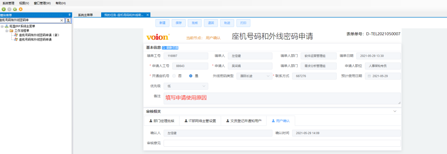Click the refresh icon next to 基本信息
This screenshot has height=154, width=447.
click(x=164, y=48)
